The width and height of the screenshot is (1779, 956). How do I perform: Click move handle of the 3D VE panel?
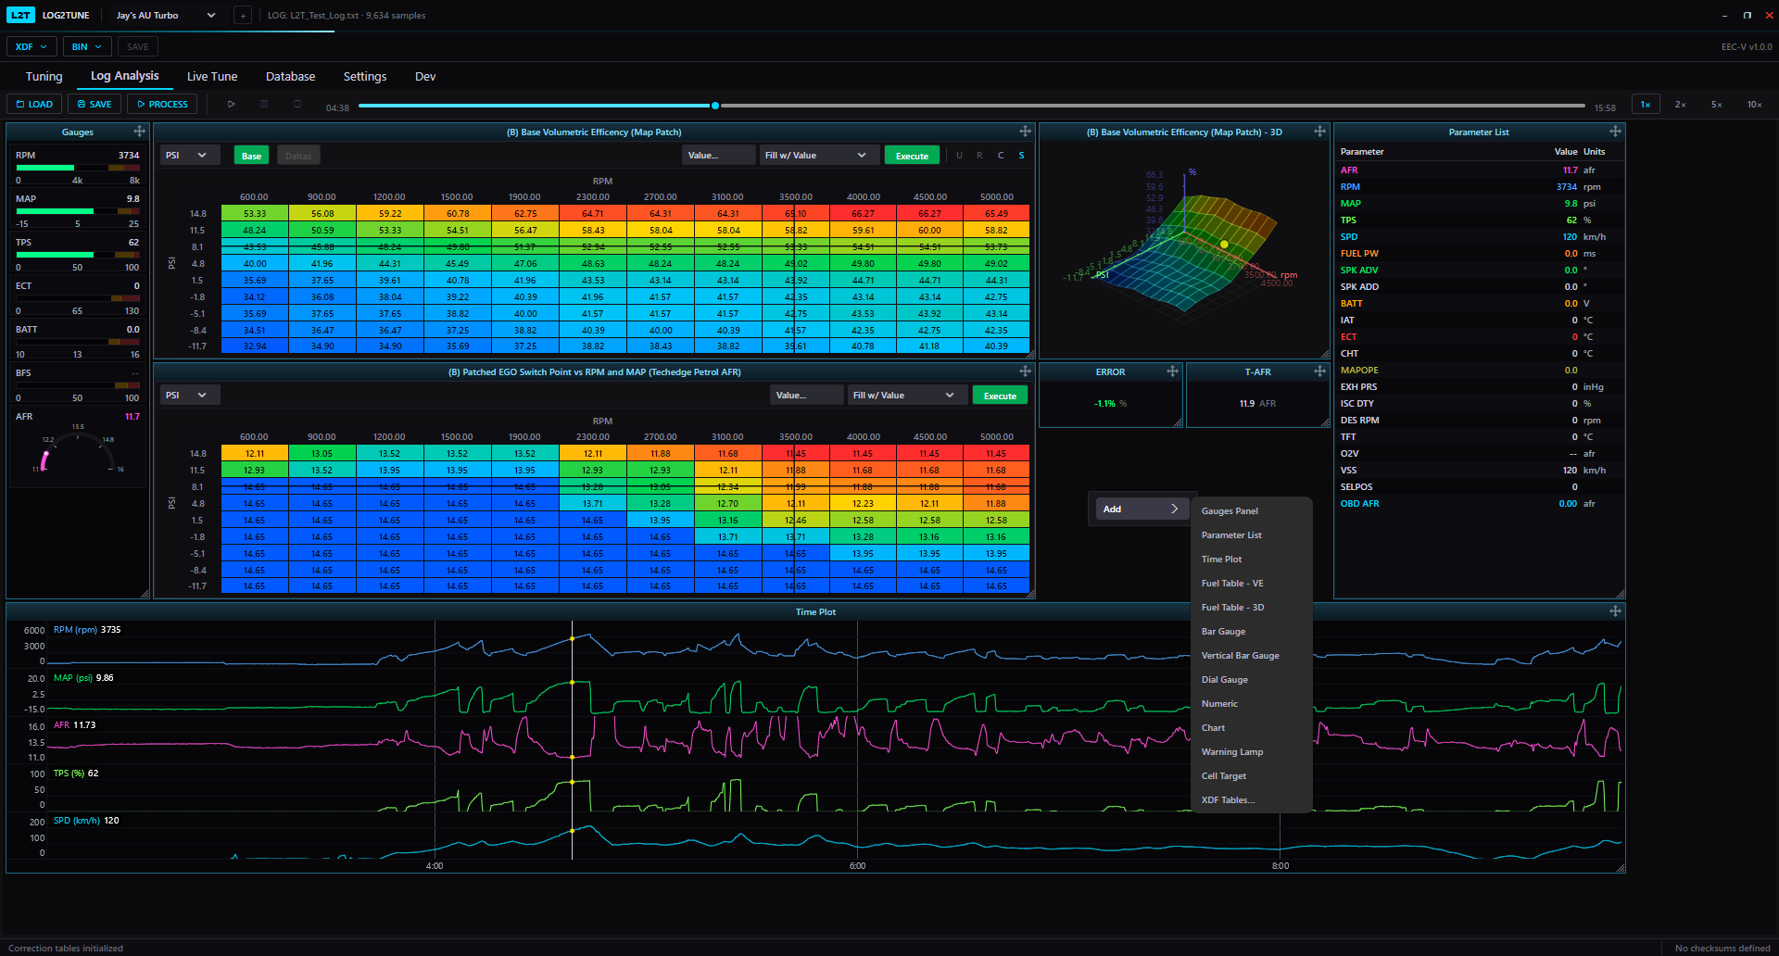click(x=1319, y=132)
